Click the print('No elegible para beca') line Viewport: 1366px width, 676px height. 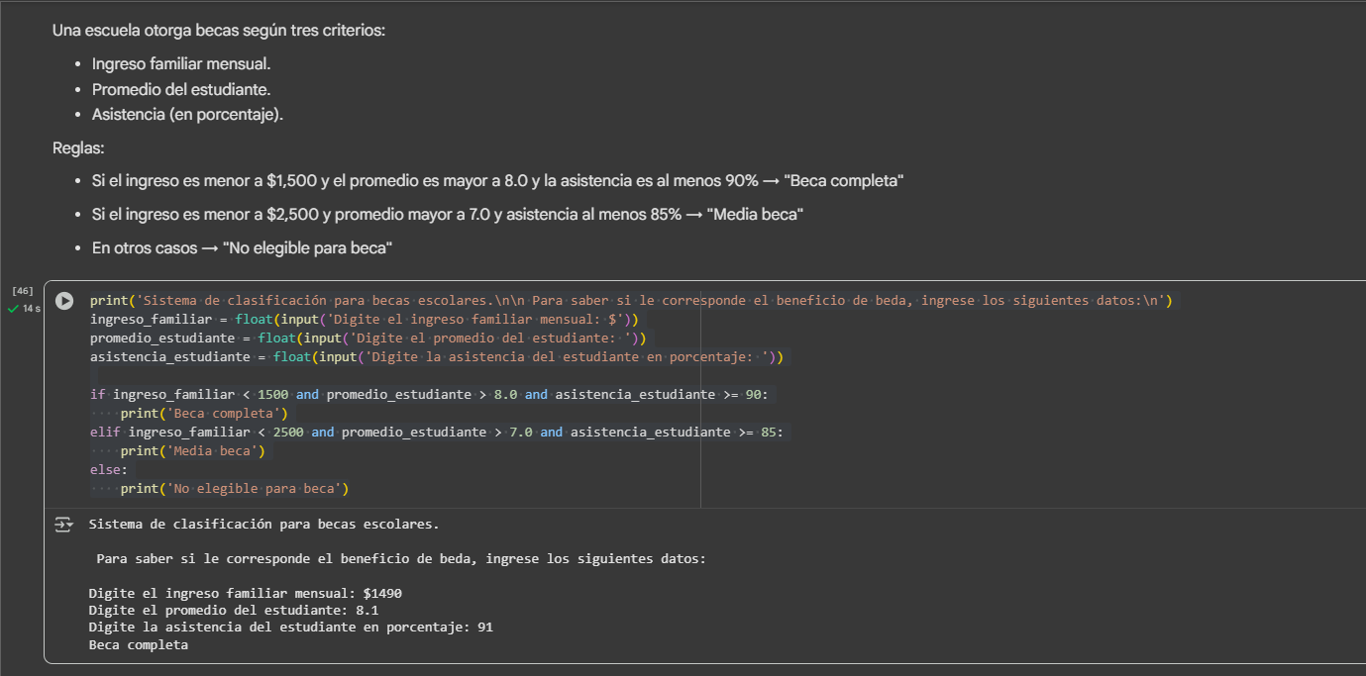point(235,489)
